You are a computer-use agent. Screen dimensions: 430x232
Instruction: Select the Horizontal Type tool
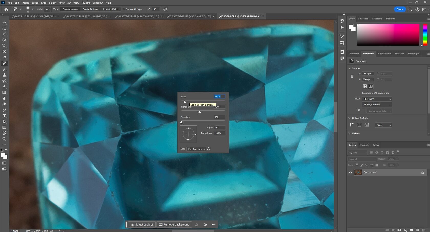4,116
